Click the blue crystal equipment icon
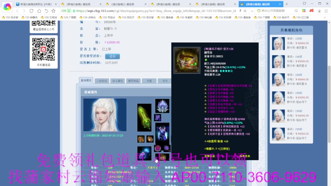Screen dimensions: 331x186 click(x=144, y=153)
